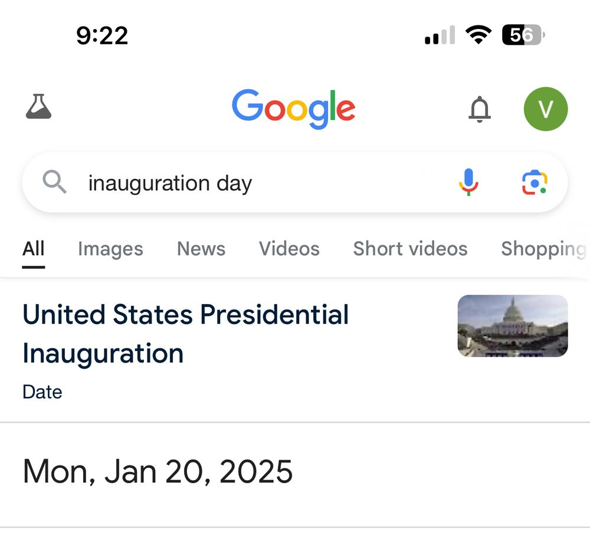Open the Shopping results tab
The width and height of the screenshot is (590, 547).
543,249
